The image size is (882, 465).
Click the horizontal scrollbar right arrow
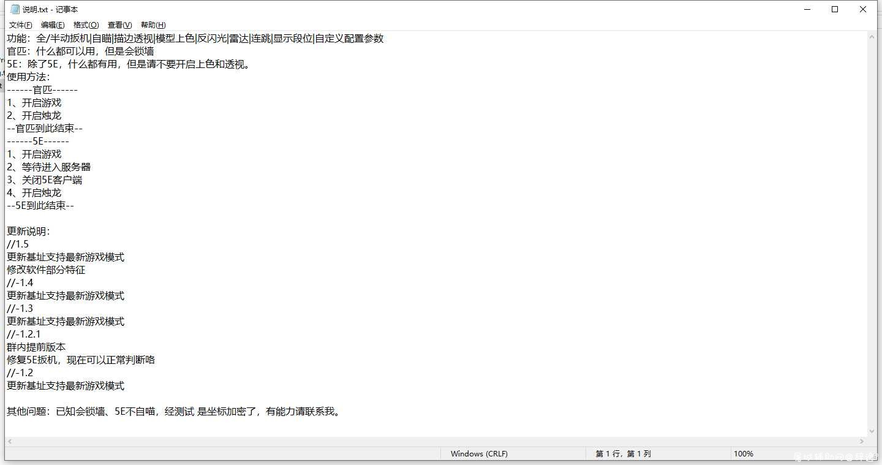[x=862, y=442]
